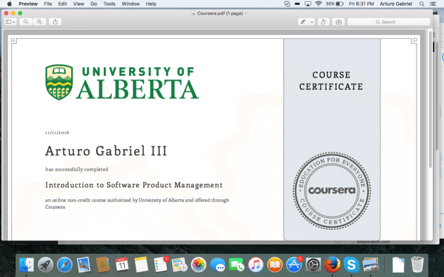The width and height of the screenshot is (444, 277).
Task: Click the zoom out magnifier button
Action: click(x=26, y=22)
